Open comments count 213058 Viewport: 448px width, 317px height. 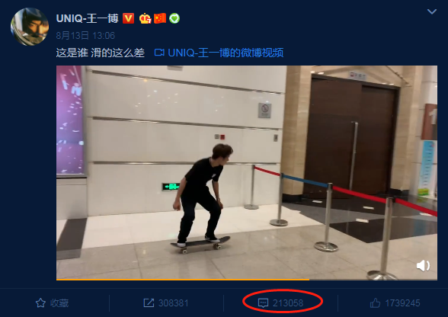point(288,303)
